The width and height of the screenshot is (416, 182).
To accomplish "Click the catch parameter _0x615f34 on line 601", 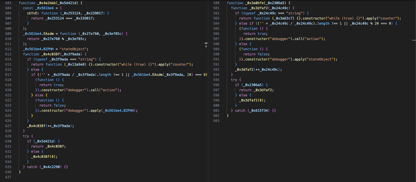I will tap(260, 110).
